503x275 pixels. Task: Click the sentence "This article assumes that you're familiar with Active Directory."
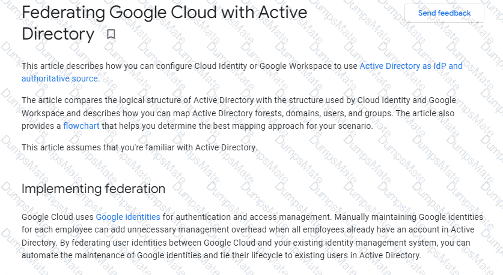click(139, 147)
